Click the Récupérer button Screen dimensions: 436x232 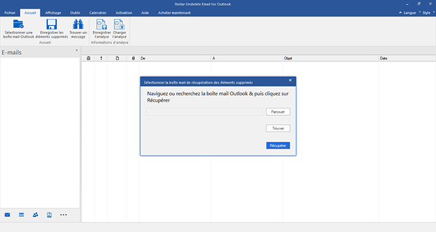pos(278,146)
